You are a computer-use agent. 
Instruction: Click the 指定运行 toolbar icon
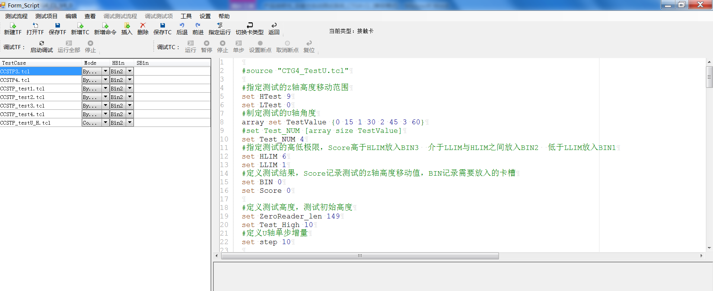coord(220,25)
